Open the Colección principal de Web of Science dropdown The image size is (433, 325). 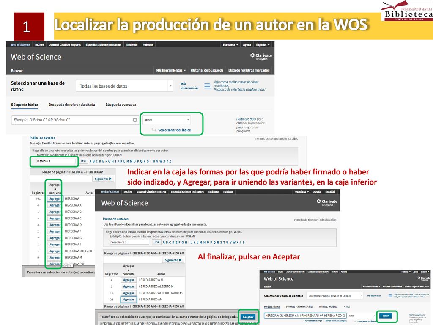click(334, 296)
